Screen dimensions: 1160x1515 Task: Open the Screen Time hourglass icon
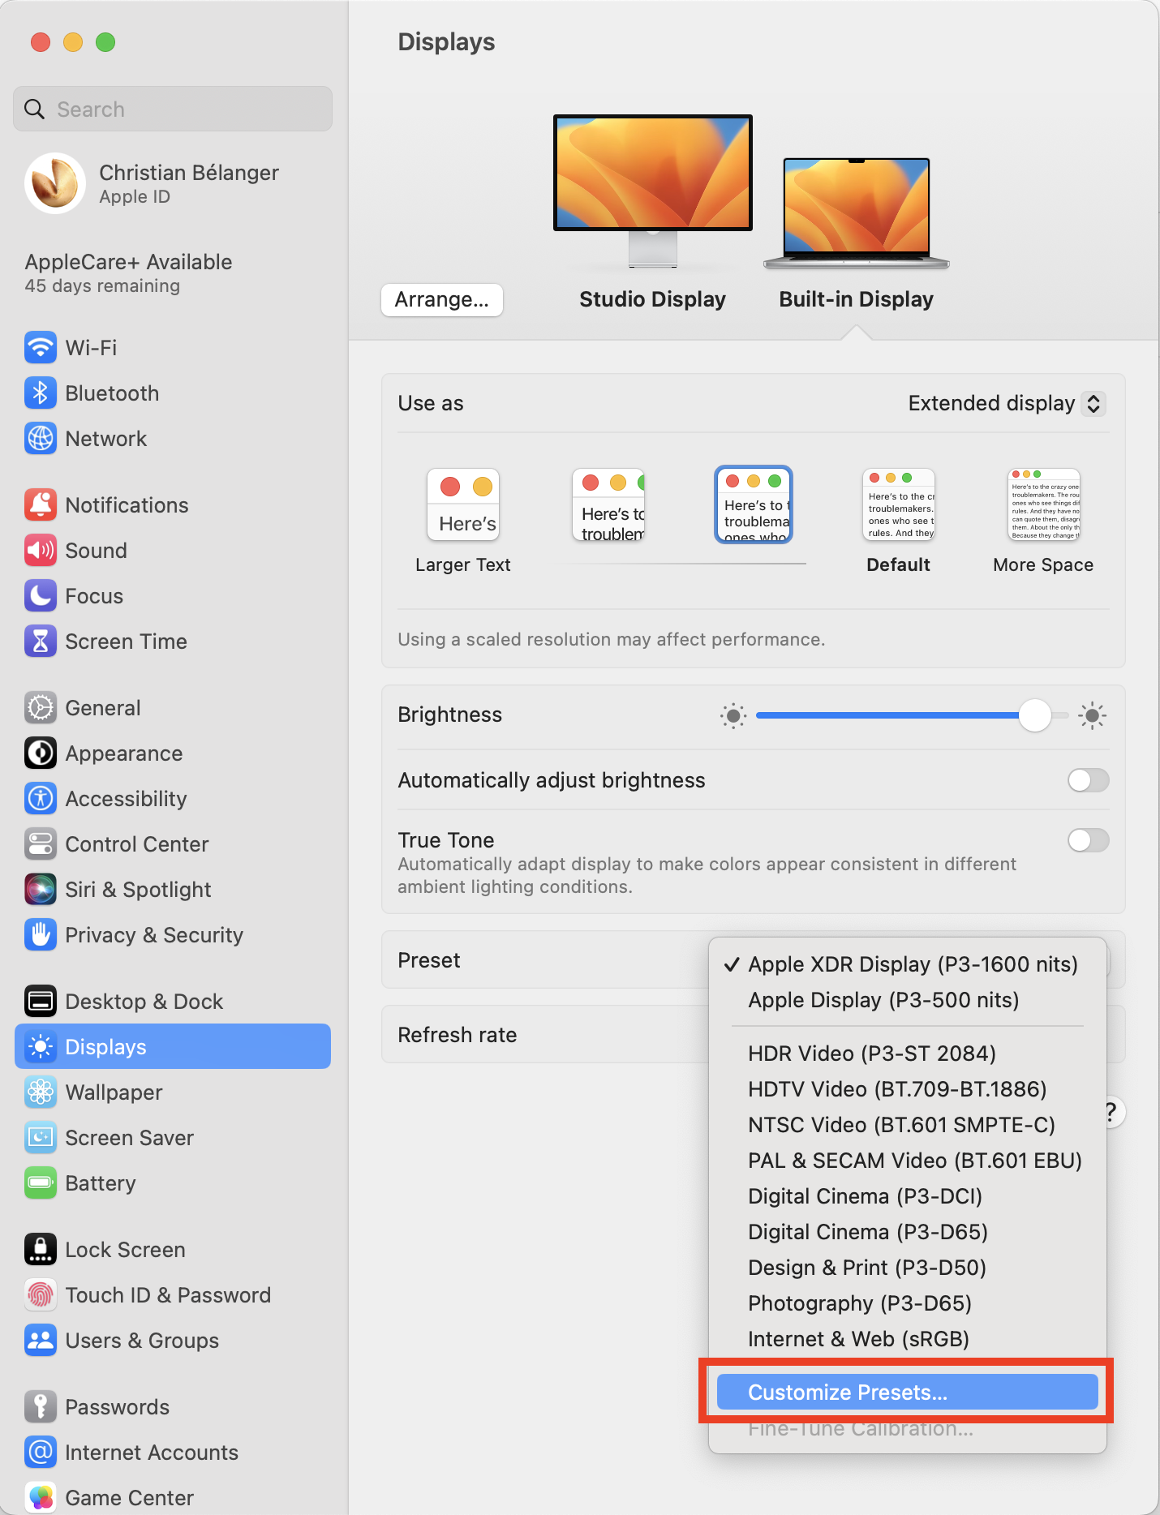(x=41, y=642)
